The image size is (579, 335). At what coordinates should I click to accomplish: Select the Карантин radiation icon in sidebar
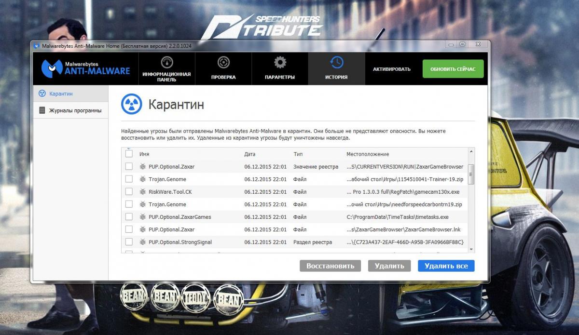pyautogui.click(x=42, y=94)
